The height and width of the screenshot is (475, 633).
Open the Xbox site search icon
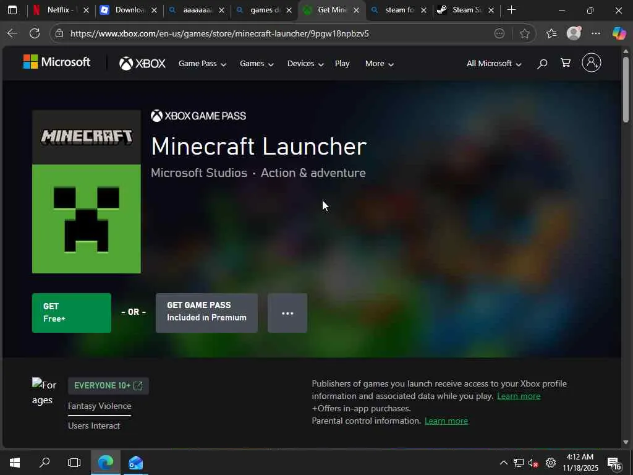point(542,64)
